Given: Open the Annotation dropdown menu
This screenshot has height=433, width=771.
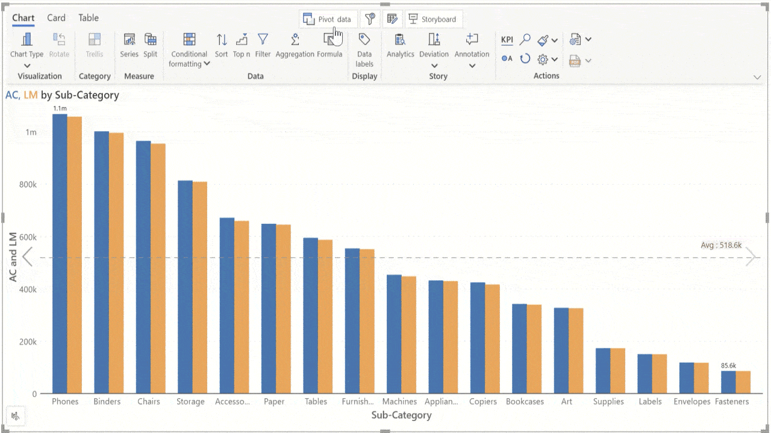Looking at the screenshot, I should click(x=472, y=66).
